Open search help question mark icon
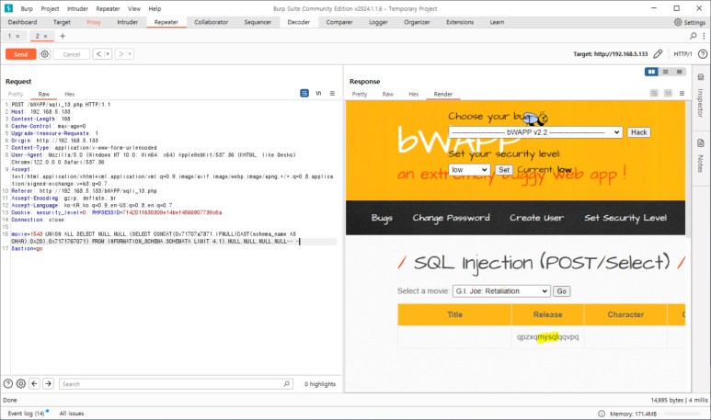This screenshot has width=711, height=420. (8, 384)
